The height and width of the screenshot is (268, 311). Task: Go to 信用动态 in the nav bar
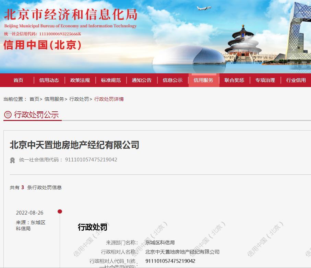click(x=49, y=80)
